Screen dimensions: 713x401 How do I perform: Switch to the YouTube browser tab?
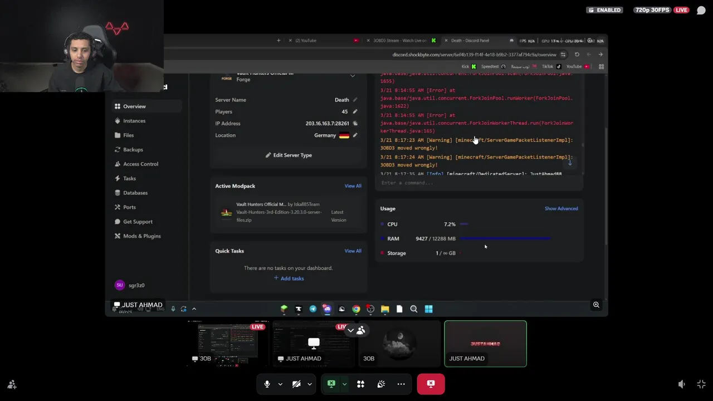[323, 41]
